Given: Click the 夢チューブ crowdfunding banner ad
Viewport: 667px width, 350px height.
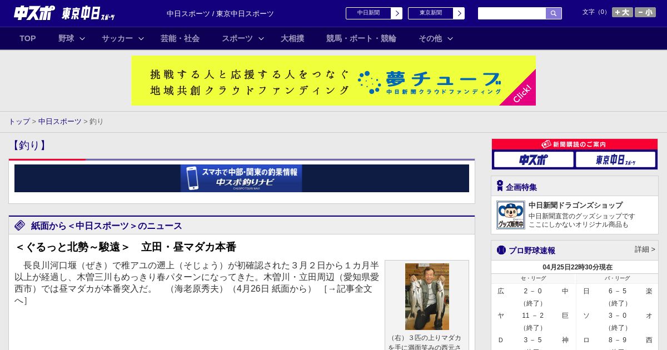Looking at the screenshot, I should (333, 81).
